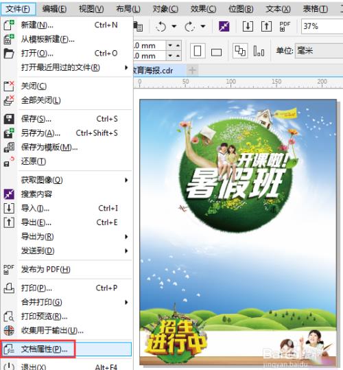
Task: Click the close document icon beside 关闭(C)
Action: pos(9,86)
